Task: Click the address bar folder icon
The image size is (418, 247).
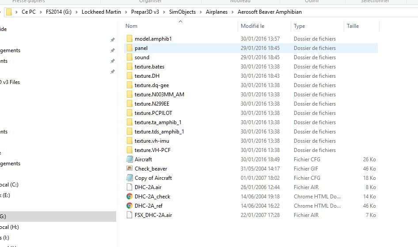Action: point(9,12)
